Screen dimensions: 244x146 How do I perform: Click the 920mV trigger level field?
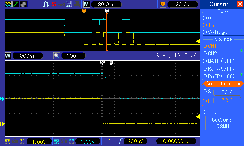pyautogui.click(x=135, y=141)
